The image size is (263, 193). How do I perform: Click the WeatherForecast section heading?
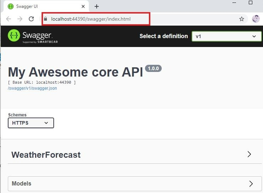[46, 155]
